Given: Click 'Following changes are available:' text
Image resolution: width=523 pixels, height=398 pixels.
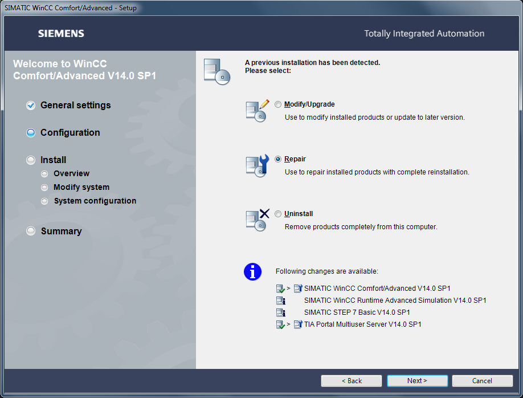Looking at the screenshot, I should pos(327,271).
